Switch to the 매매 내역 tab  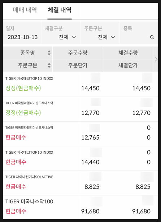[25, 10]
